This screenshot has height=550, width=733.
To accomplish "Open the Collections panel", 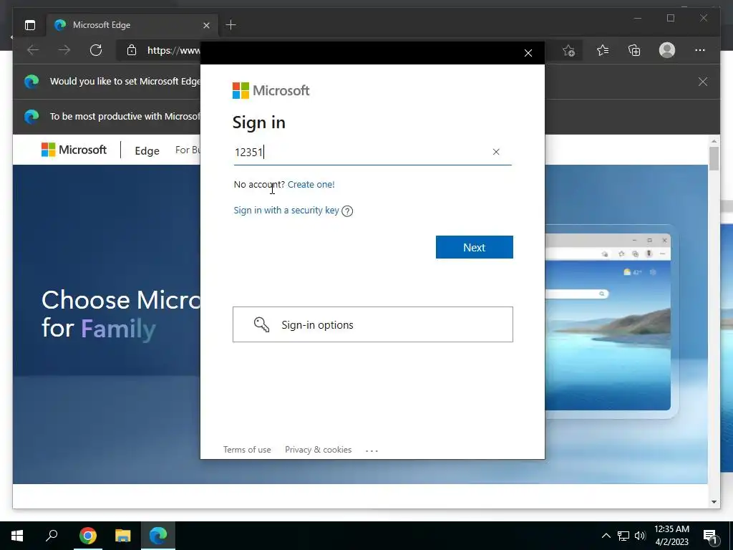I will (x=634, y=50).
